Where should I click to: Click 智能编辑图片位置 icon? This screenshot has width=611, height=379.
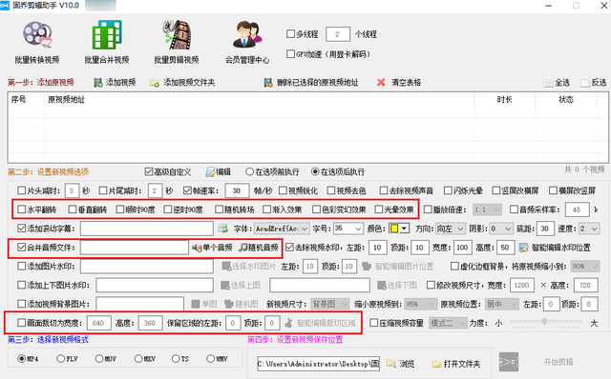pos(367,267)
